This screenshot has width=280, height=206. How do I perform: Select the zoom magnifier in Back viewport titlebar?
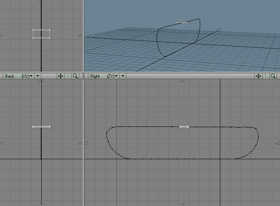tap(76, 76)
